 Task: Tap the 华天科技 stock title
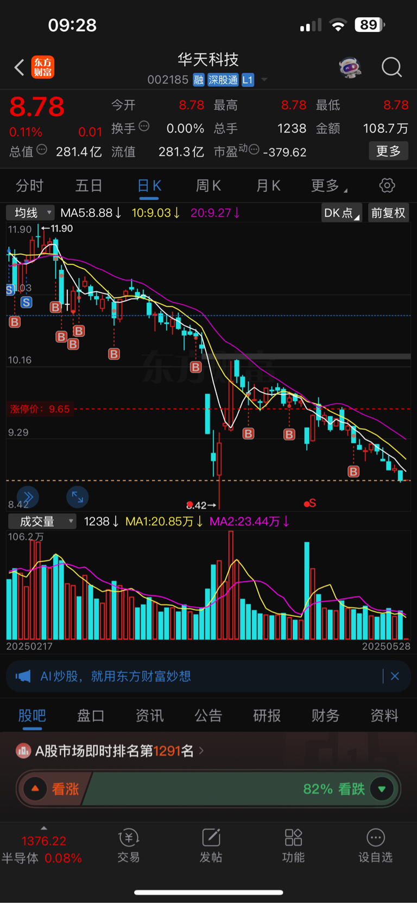coord(208,59)
